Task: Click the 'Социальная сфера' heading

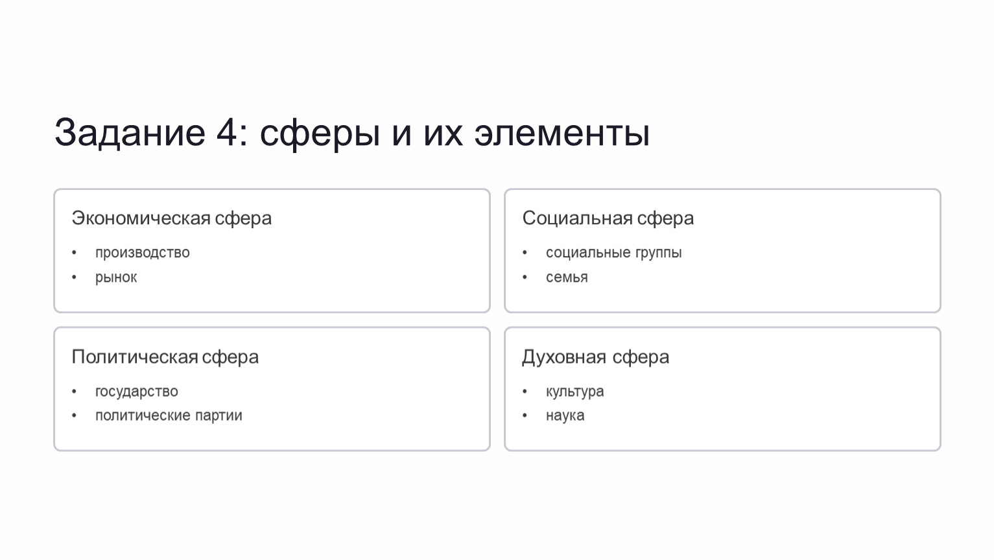Action: 608,218
